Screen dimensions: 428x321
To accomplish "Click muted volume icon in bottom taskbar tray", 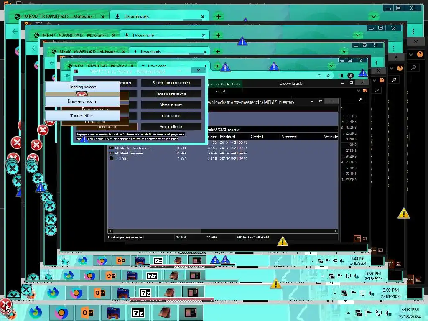I will pos(389,313).
